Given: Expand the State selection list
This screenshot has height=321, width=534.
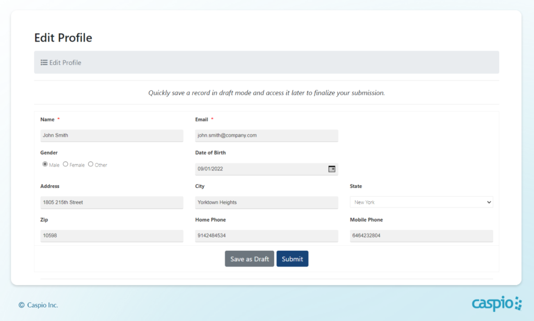Looking at the screenshot, I should pyautogui.click(x=489, y=202).
